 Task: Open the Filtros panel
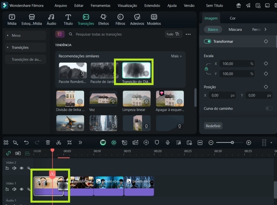click(120, 20)
